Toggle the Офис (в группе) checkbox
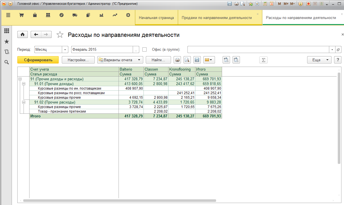Screen dimensions: 344x205 [x=145, y=49]
